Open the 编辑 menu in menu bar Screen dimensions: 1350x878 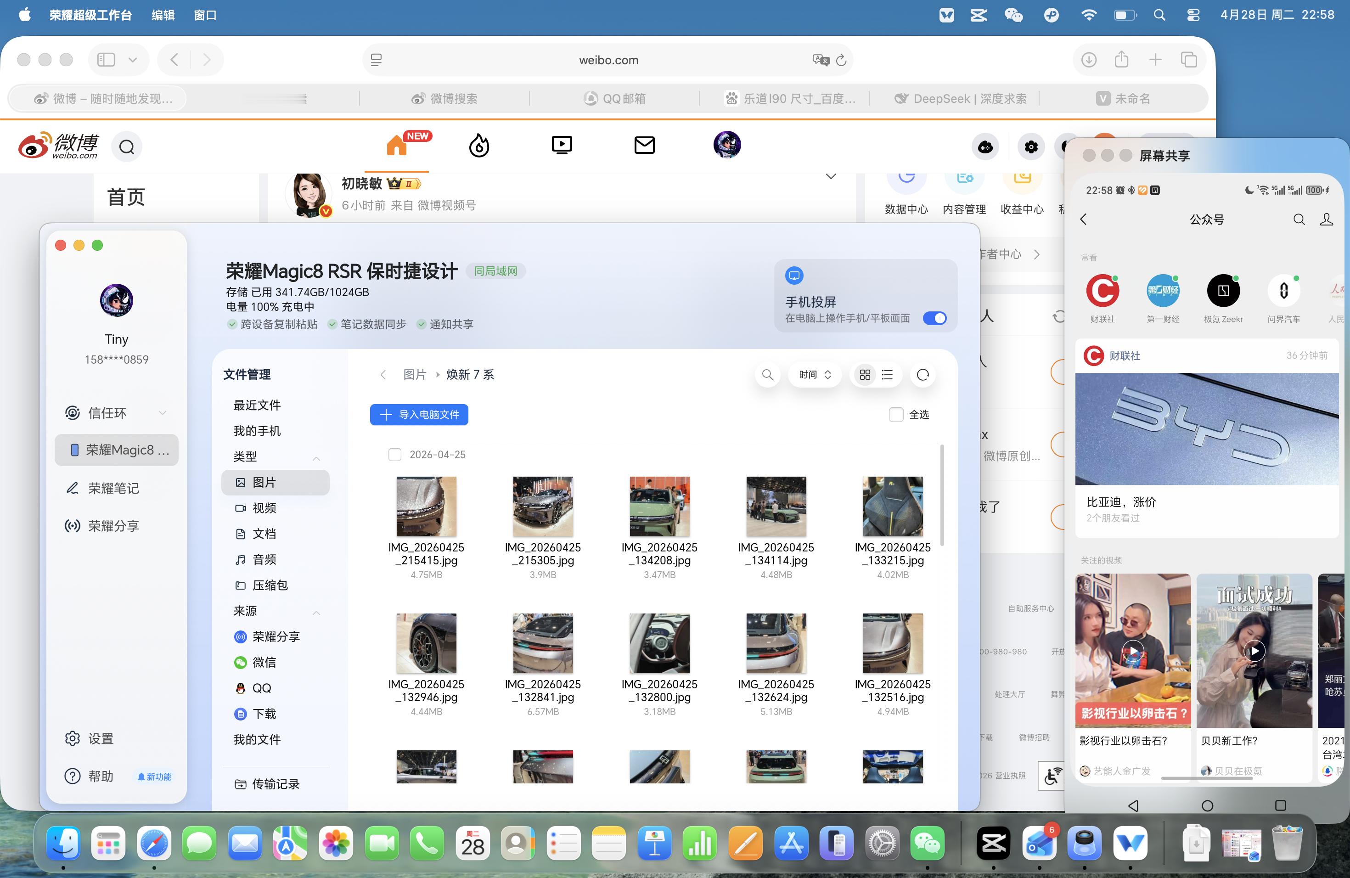coord(163,15)
